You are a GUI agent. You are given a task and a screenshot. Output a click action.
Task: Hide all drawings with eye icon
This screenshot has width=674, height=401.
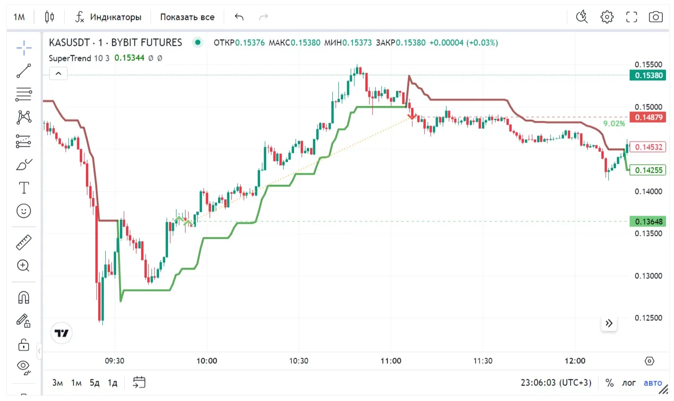(24, 367)
